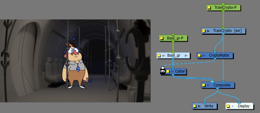Expand the Composite node thumbnail arrow
Image resolution: width=260 pixels, height=113 pixels.
coord(208,85)
